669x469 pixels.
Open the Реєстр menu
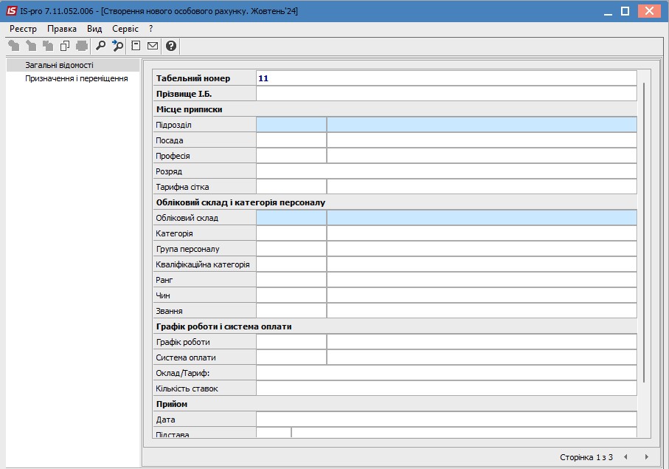(23, 29)
